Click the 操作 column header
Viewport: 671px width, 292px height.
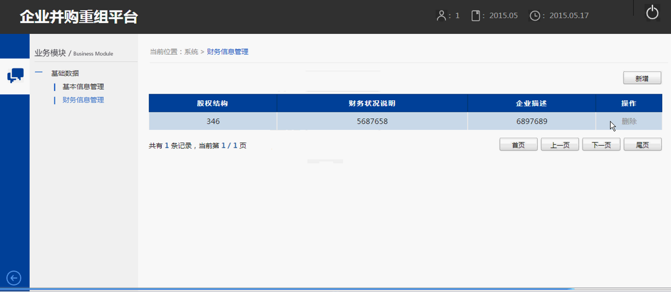[629, 103]
